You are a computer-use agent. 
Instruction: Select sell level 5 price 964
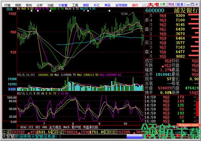point(163,15)
